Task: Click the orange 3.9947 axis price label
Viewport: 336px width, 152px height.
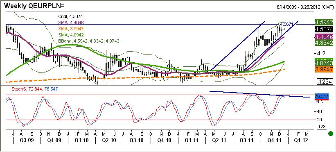Action: coord(324,69)
